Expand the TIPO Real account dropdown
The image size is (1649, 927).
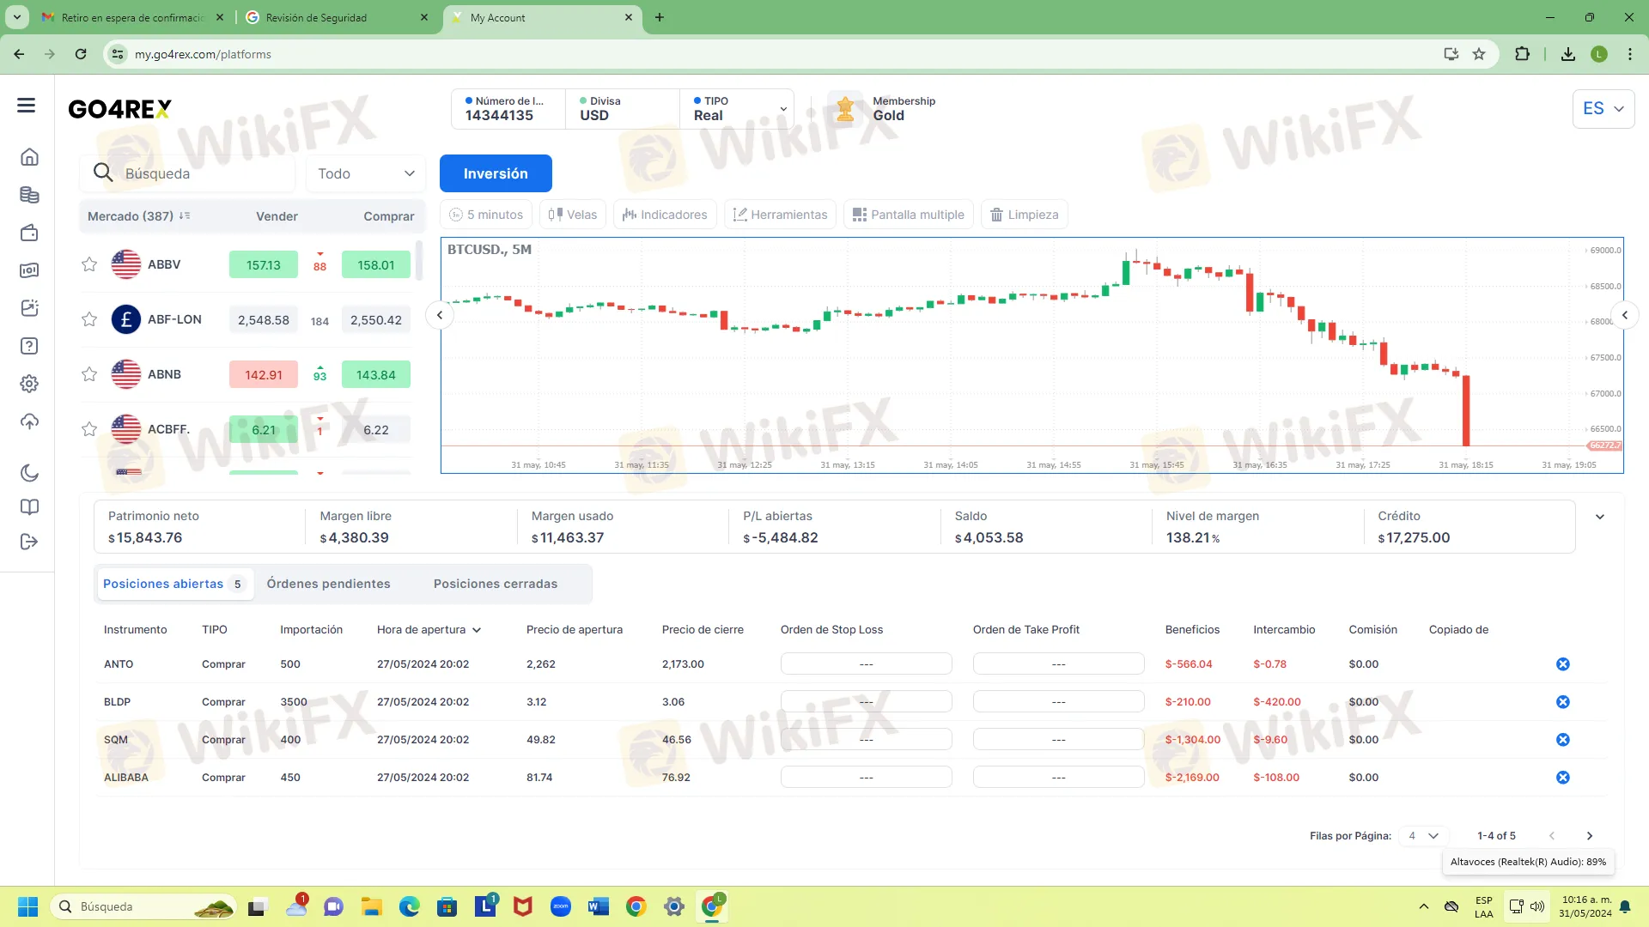[x=737, y=109]
